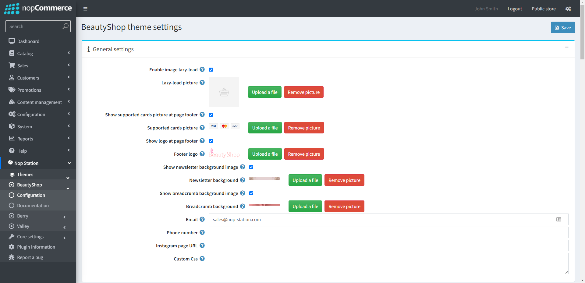Viewport: 585px width, 283px height.
Task: Click help icon next to Lazy-load picture
Action: pyautogui.click(x=202, y=83)
